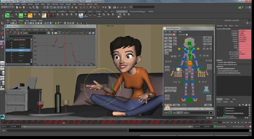
Task: Click the green Color swatch in the picker footer
Action: pos(170,113)
